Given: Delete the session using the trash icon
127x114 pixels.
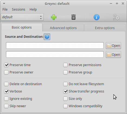Looking at the screenshot, I should coord(74,17).
